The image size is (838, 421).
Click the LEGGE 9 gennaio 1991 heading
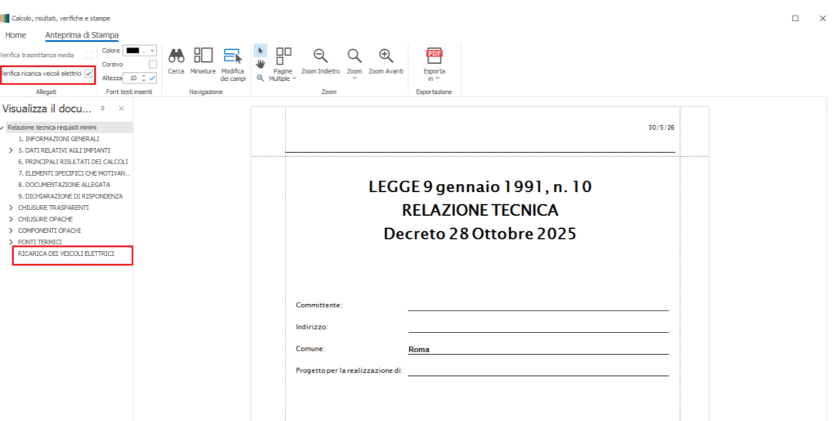480,186
